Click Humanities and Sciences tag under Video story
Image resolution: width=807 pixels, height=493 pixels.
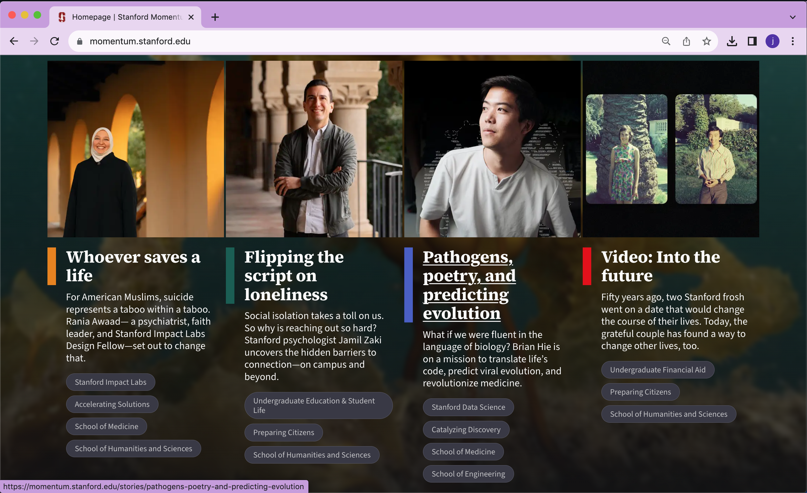coord(669,414)
